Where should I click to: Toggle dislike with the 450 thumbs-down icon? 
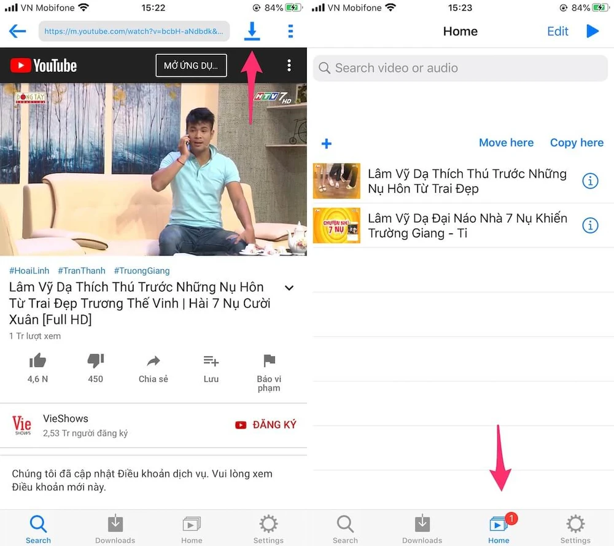pyautogui.click(x=95, y=362)
